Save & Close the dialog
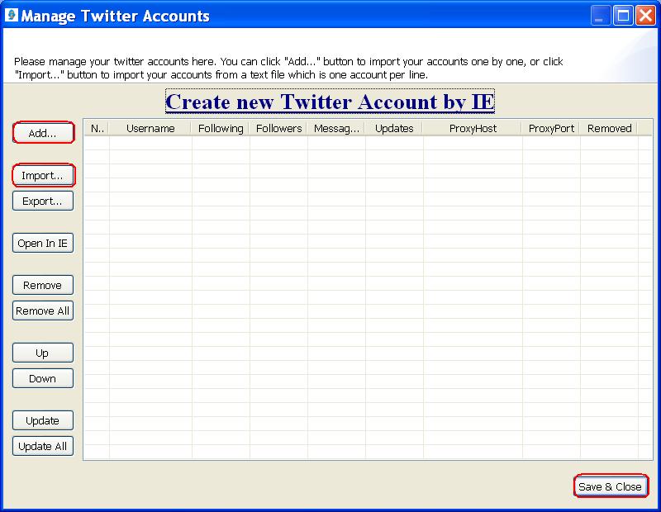The height and width of the screenshot is (512, 661). coord(610,486)
